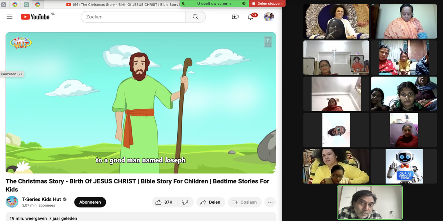Open the notifications bell
The image size is (443, 221).
point(251,17)
